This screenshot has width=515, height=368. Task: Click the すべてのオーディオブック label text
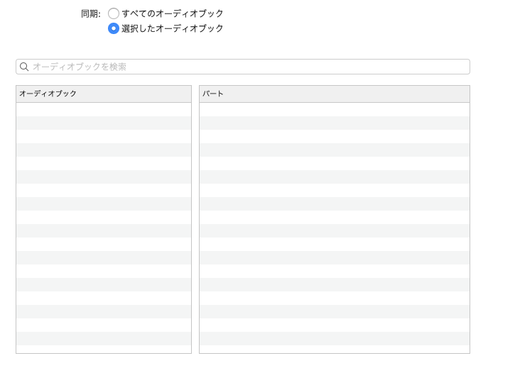173,13
